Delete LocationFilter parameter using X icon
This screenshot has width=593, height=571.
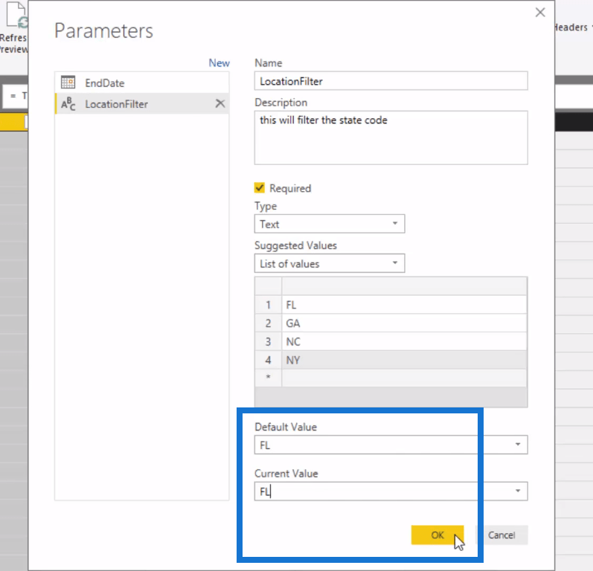pyautogui.click(x=220, y=103)
